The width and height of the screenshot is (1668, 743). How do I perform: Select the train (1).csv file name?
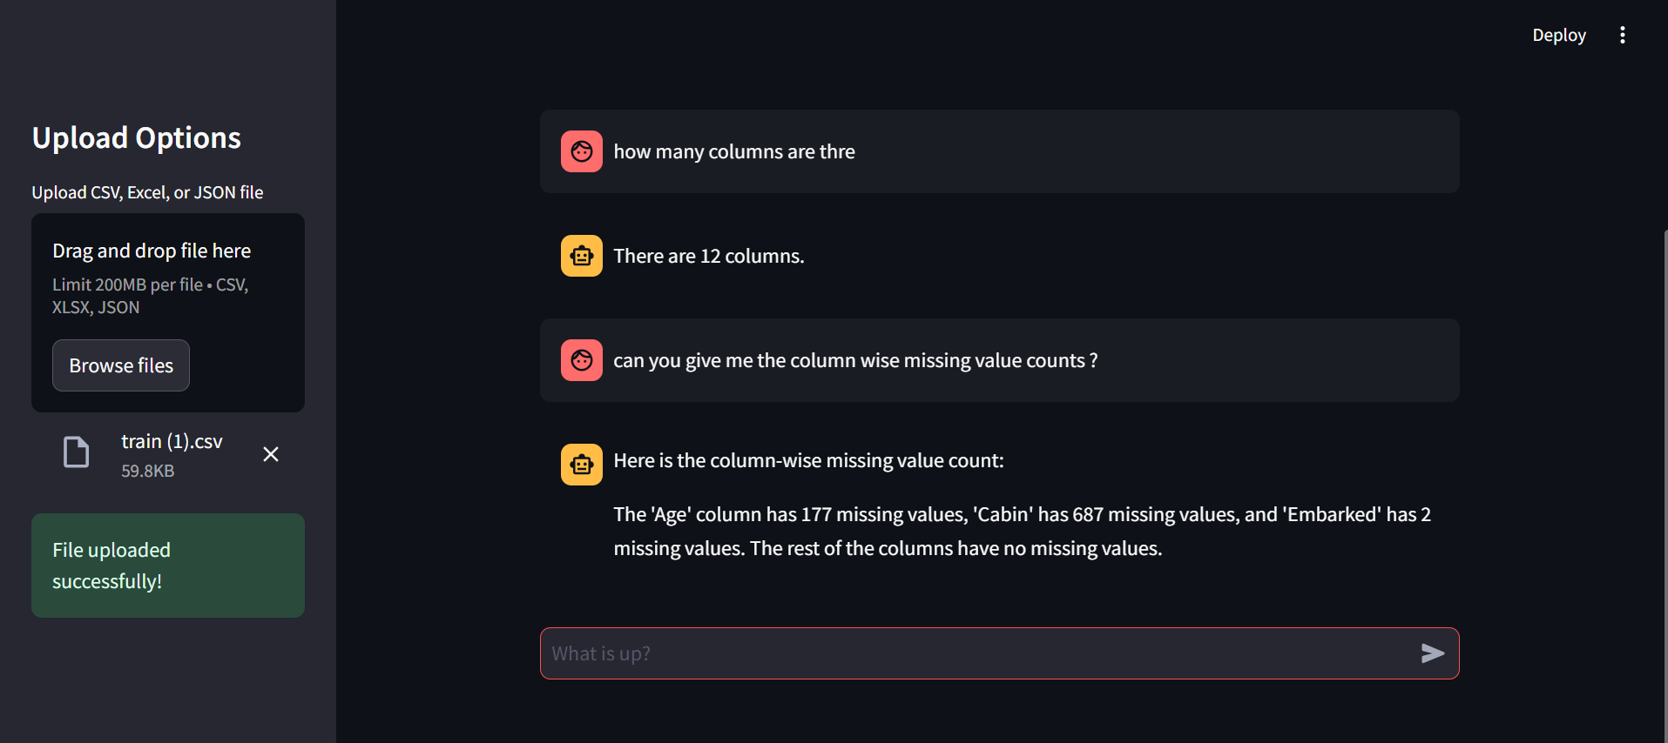[x=172, y=442]
